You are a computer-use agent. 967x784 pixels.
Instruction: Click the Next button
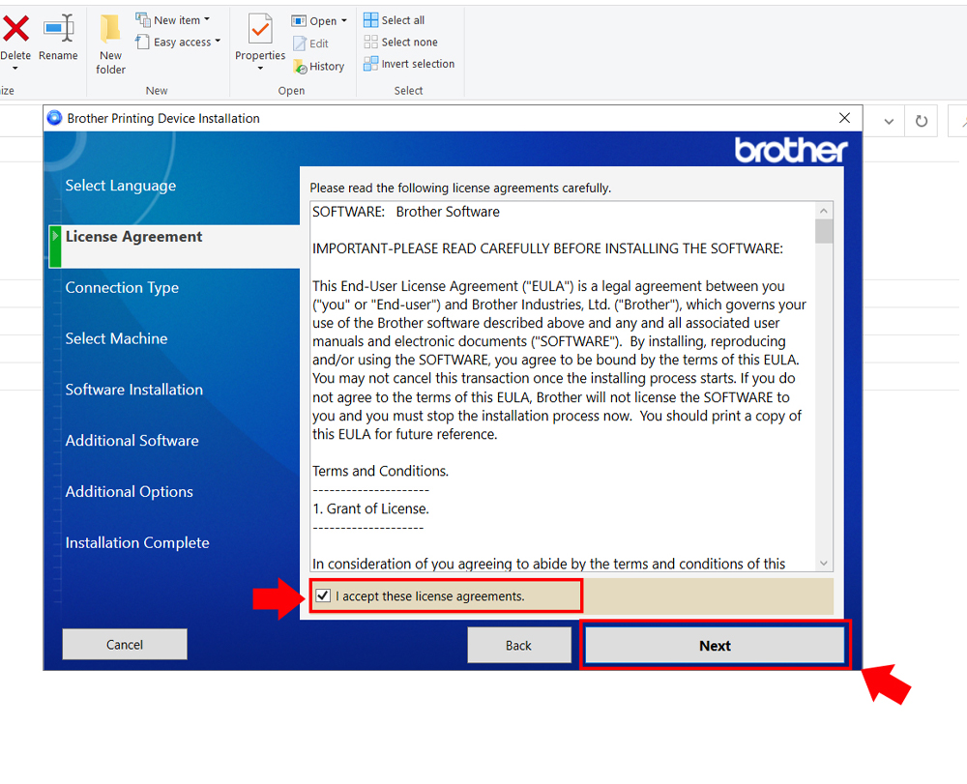[715, 646]
